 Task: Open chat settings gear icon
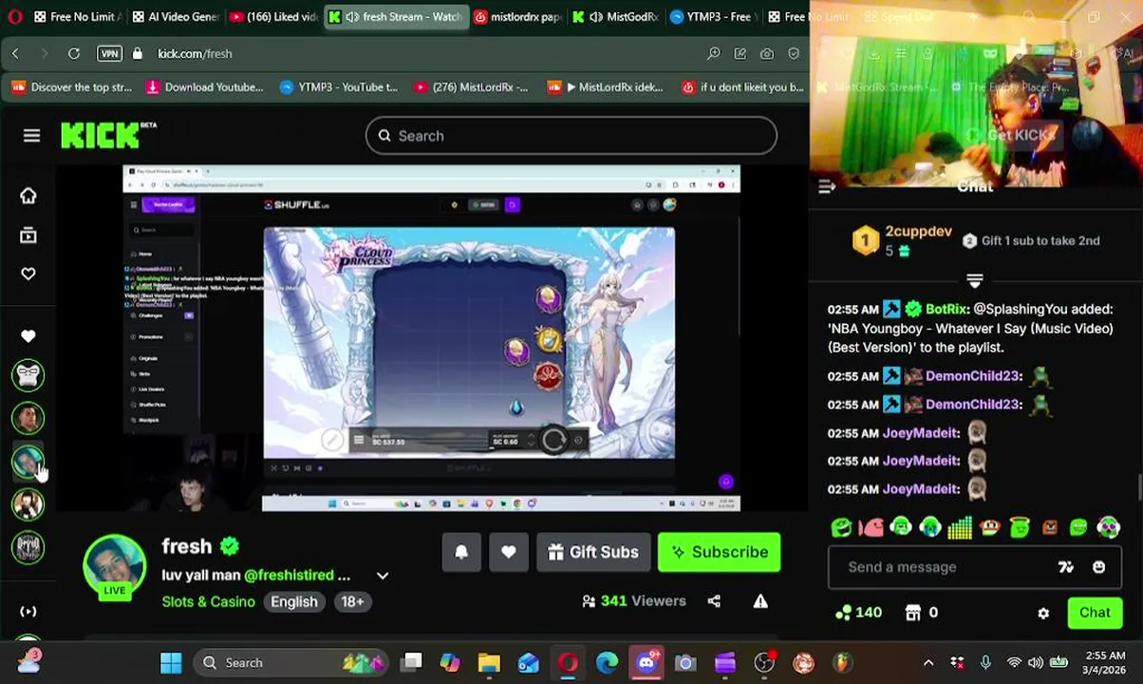tap(1043, 614)
